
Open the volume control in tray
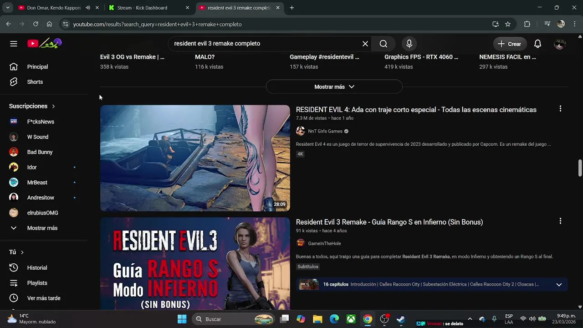pyautogui.click(x=532, y=319)
